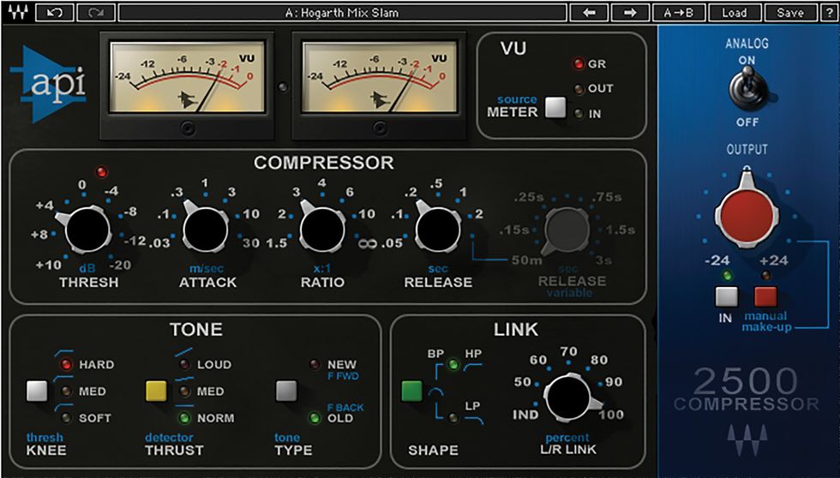Open the Load preset menu
The height and width of the screenshot is (478, 840).
click(x=734, y=13)
